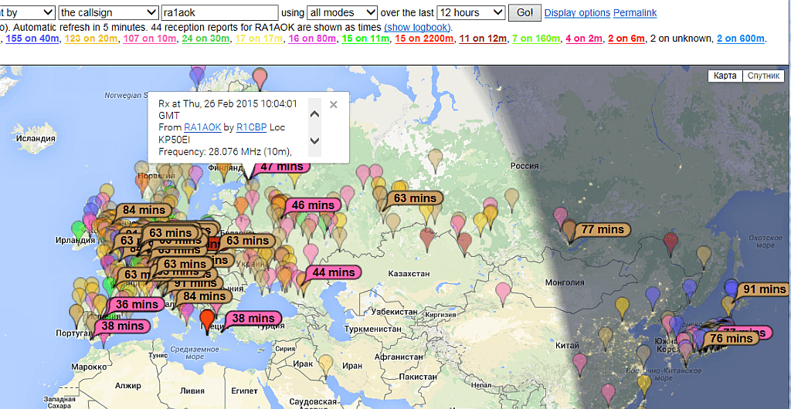Click the pink 44 mins marker
The image size is (791, 409).
333,272
